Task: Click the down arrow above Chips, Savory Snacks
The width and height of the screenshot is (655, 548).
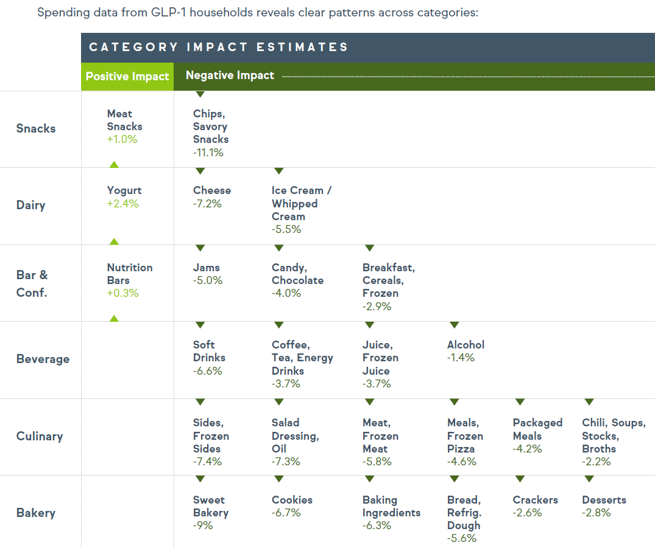Action: click(200, 94)
